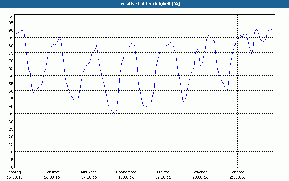Click the y-axis value '75'
Viewport: 289px width, 181px height.
tap(11, 53)
